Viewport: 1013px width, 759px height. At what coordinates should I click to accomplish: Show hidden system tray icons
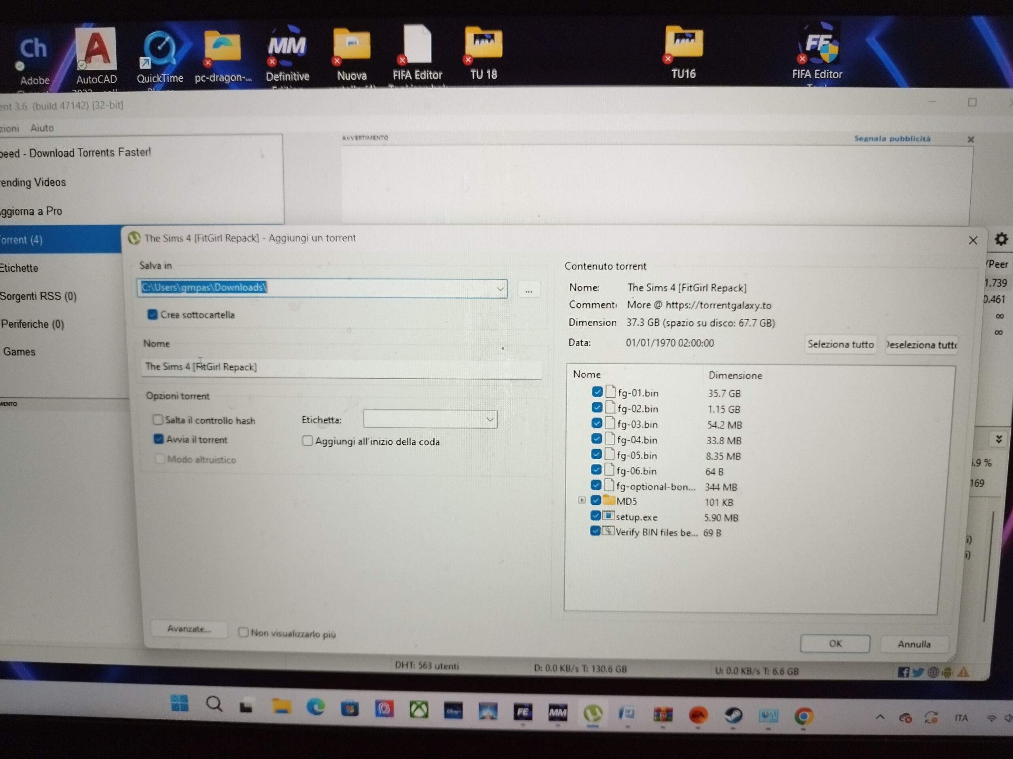point(880,717)
